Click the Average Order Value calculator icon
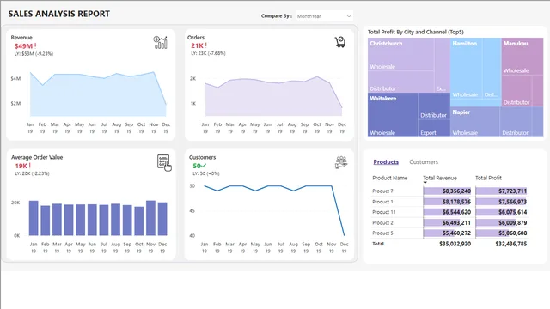This screenshot has height=309, width=550. click(164, 163)
